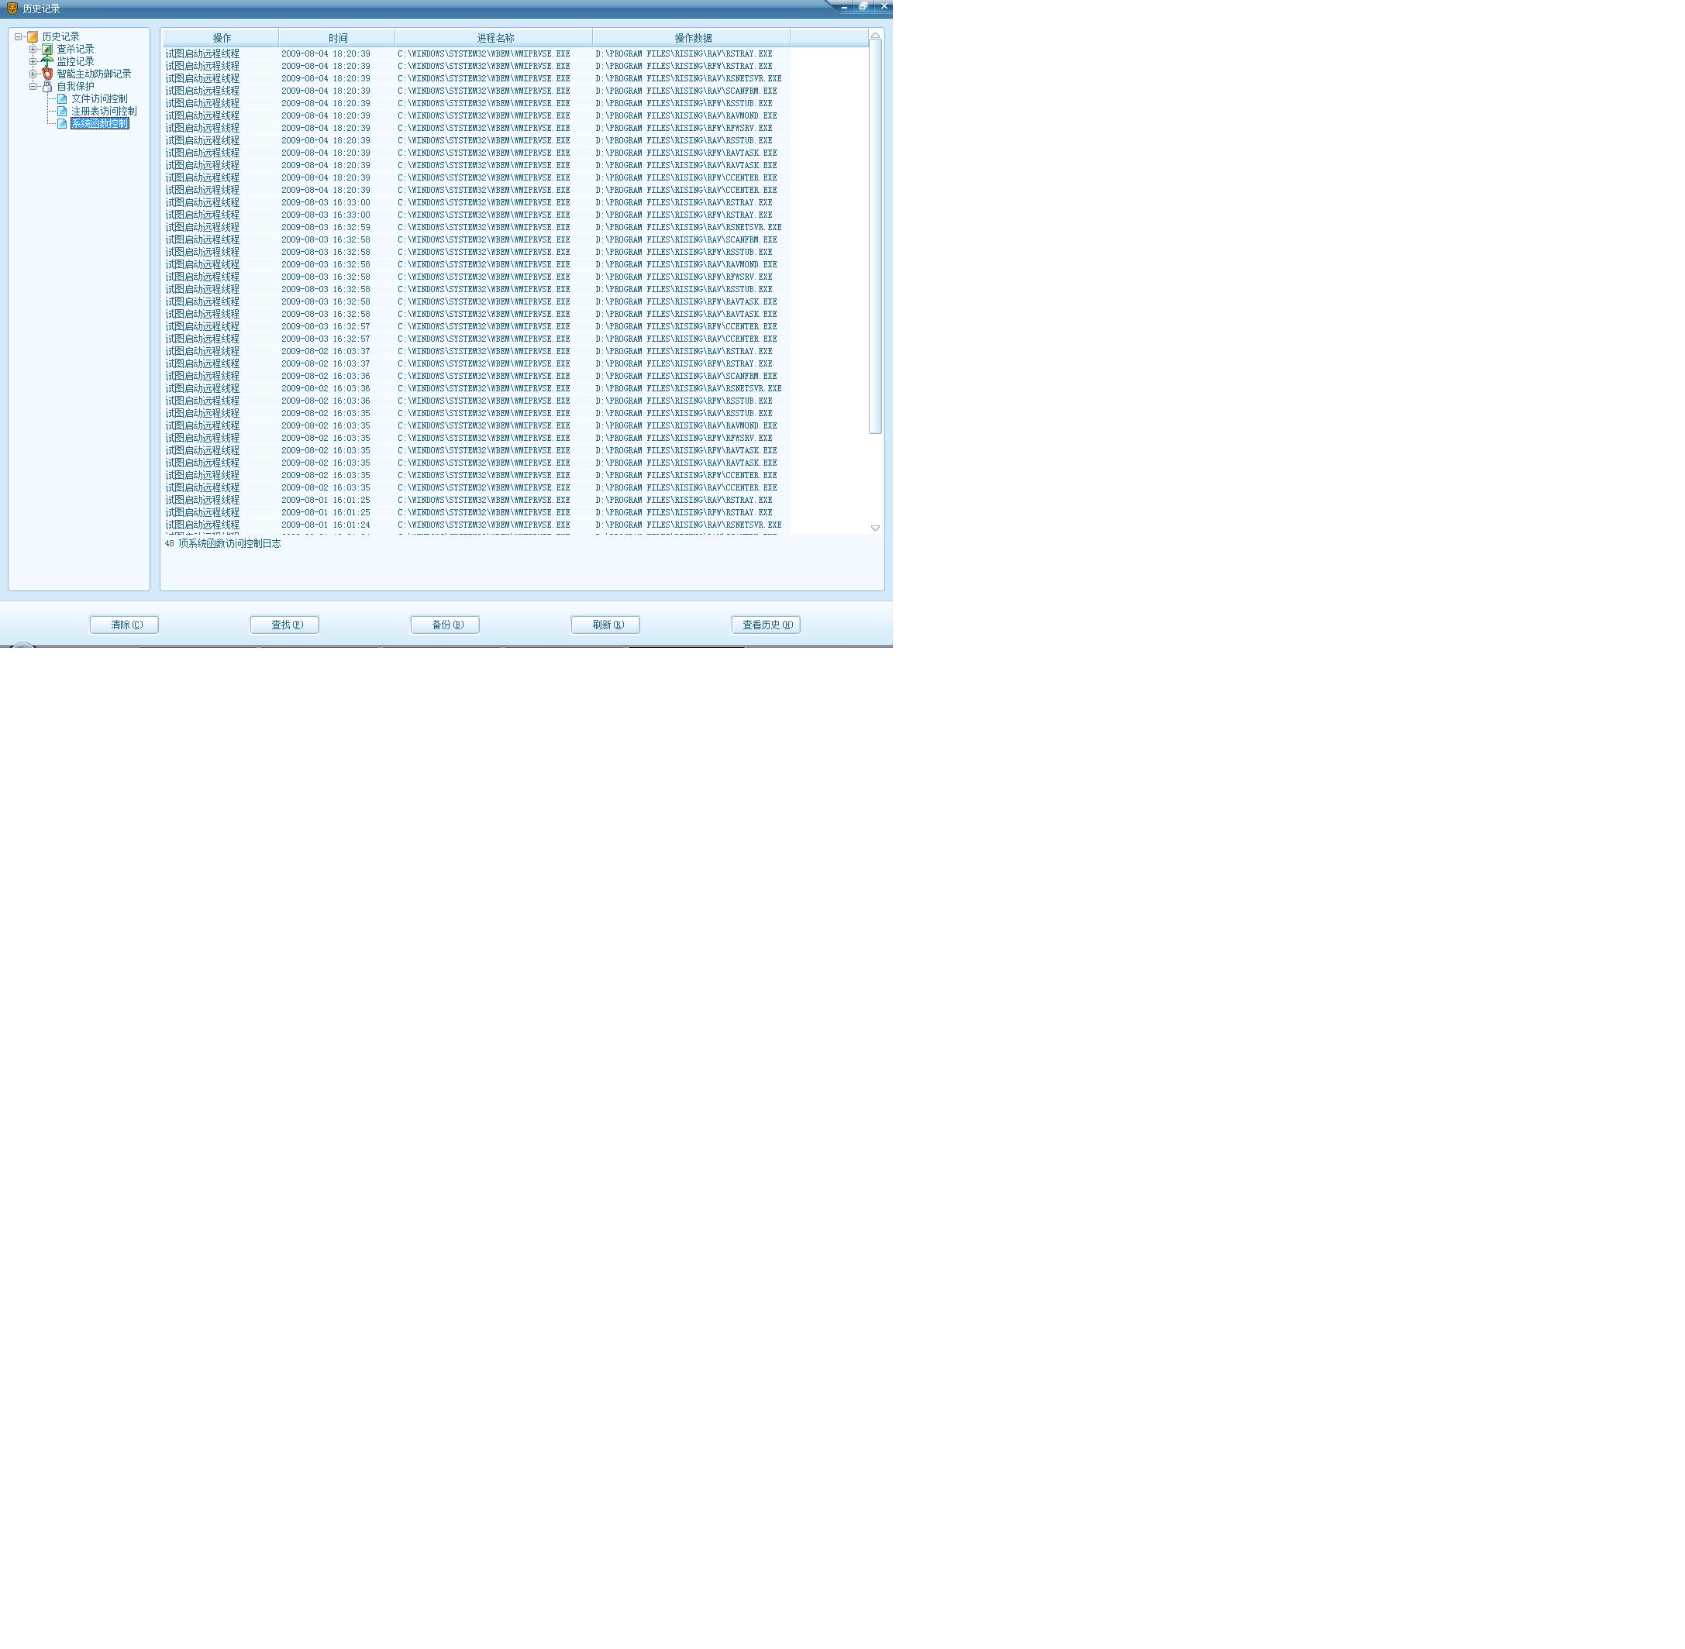
Task: Expand the 查杀记录 tree node
Action: pos(33,50)
